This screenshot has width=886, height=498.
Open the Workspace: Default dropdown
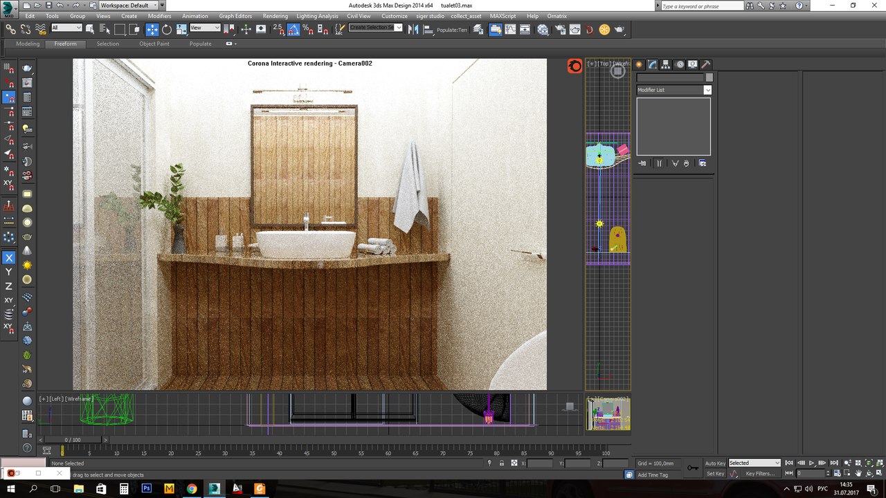click(x=129, y=6)
